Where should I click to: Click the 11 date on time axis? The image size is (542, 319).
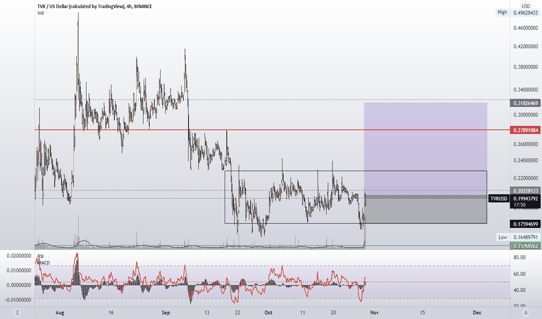coord(302,313)
